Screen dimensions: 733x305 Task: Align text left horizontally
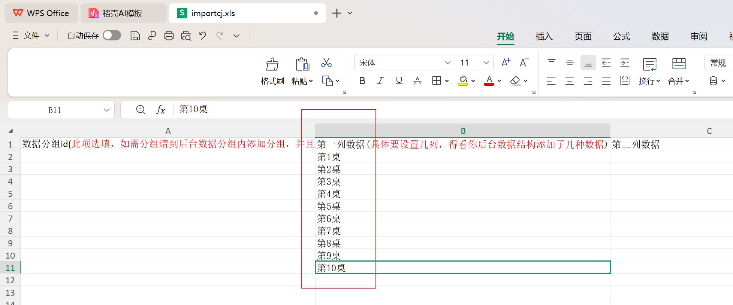pyautogui.click(x=551, y=81)
